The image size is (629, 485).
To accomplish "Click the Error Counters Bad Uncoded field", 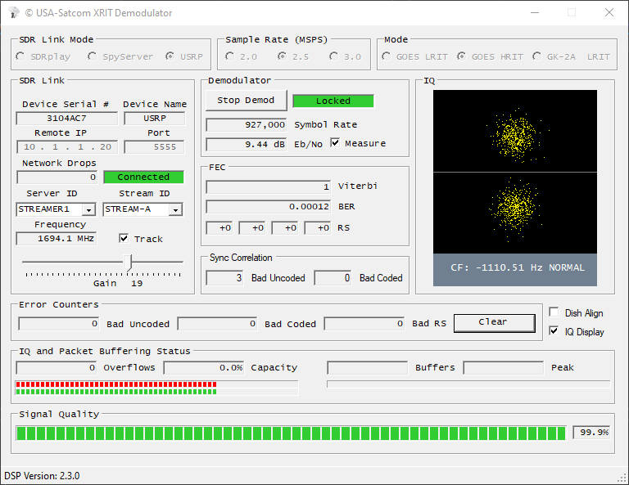I will [x=59, y=324].
